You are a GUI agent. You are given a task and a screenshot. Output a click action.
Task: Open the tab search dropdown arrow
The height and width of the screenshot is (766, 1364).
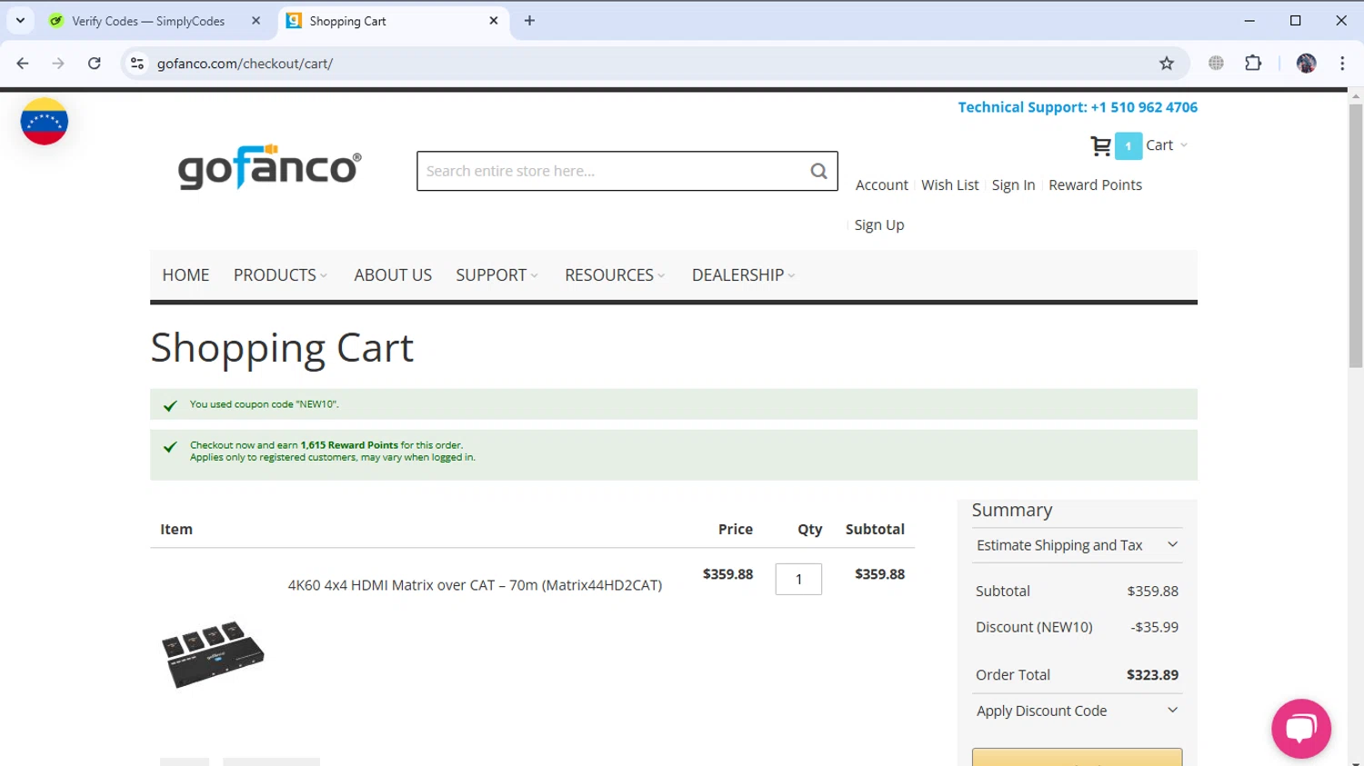[20, 20]
